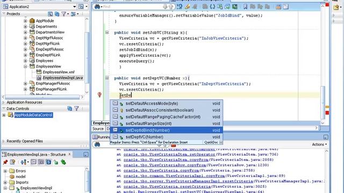Viewport: 344px width, 193px height.
Task: Expand the Application Resources section
Action: coord(4,102)
